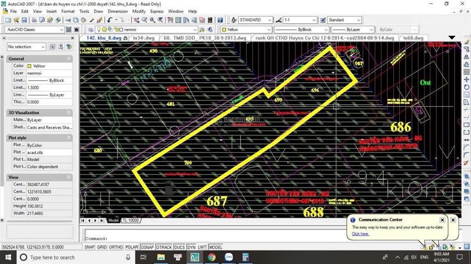Image resolution: width=471 pixels, height=264 pixels.
Task: Save the drawing with the floppy disk icon
Action: point(24,20)
